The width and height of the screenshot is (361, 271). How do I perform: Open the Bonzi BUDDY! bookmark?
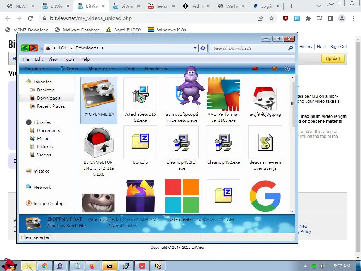(x=124, y=30)
